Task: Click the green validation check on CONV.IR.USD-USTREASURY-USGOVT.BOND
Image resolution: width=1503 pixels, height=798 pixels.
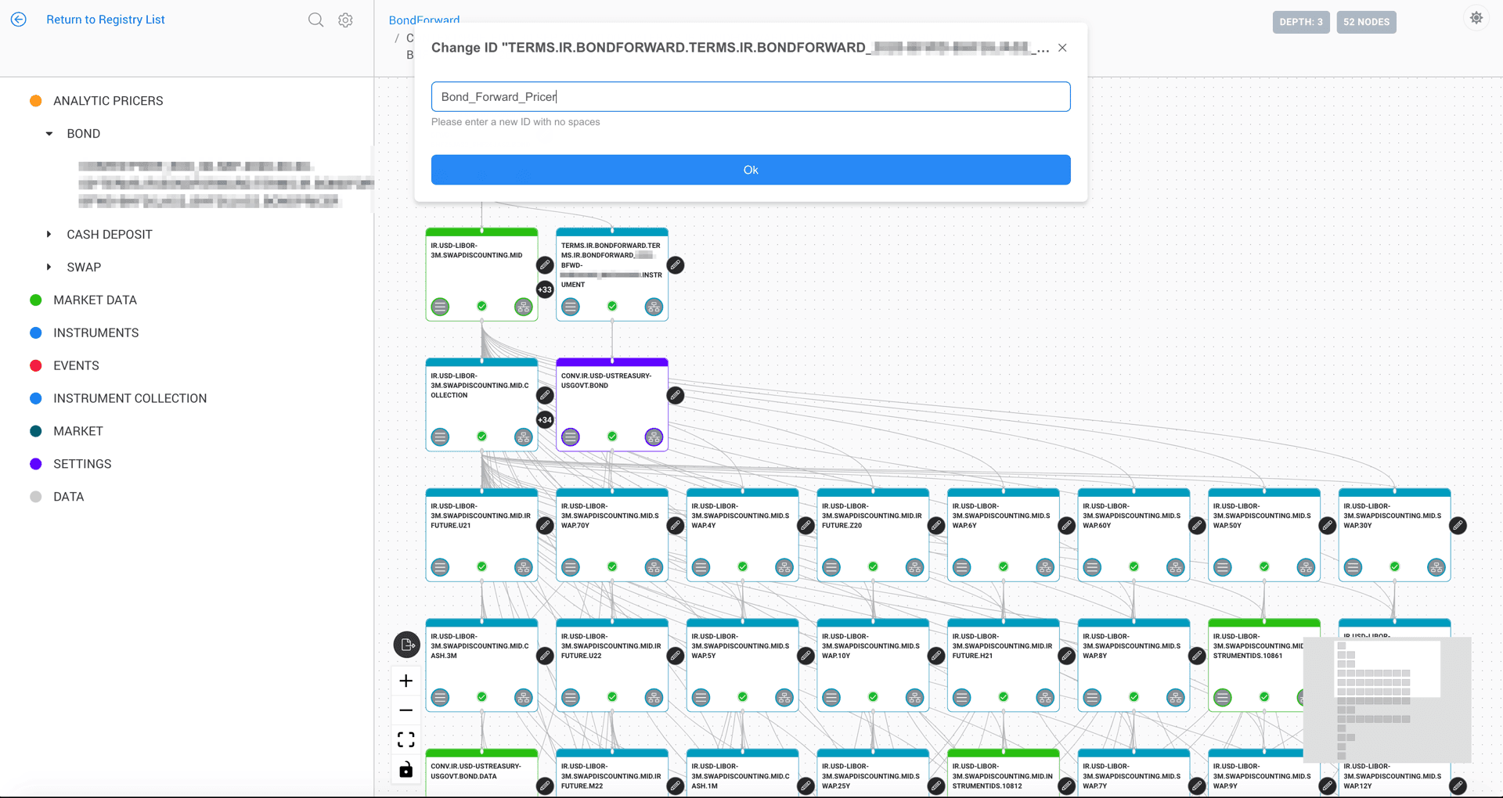Action: 611,436
